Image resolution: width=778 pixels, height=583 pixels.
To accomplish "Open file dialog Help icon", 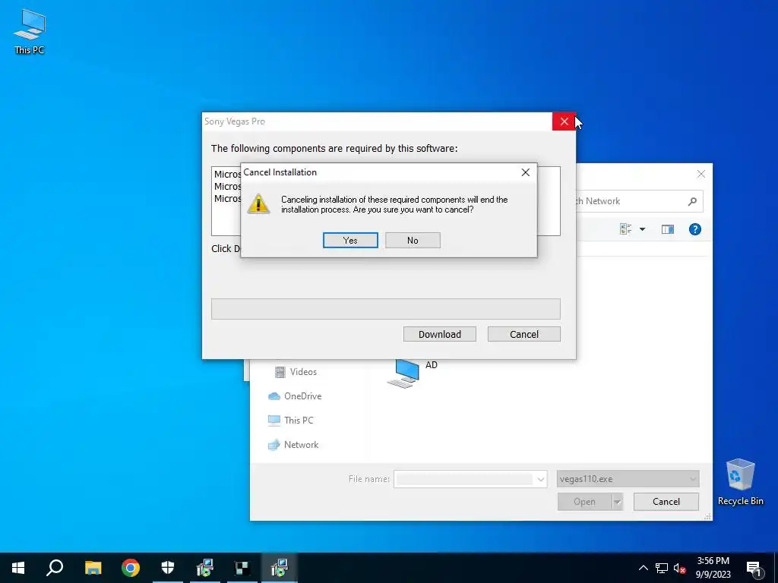I will [x=694, y=229].
